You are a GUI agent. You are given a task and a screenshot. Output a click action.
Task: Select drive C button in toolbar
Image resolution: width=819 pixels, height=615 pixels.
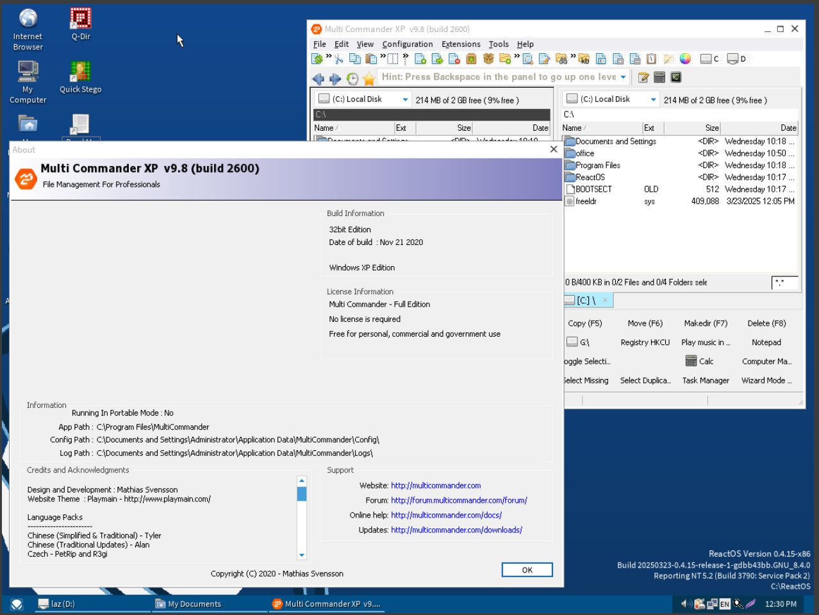(709, 59)
